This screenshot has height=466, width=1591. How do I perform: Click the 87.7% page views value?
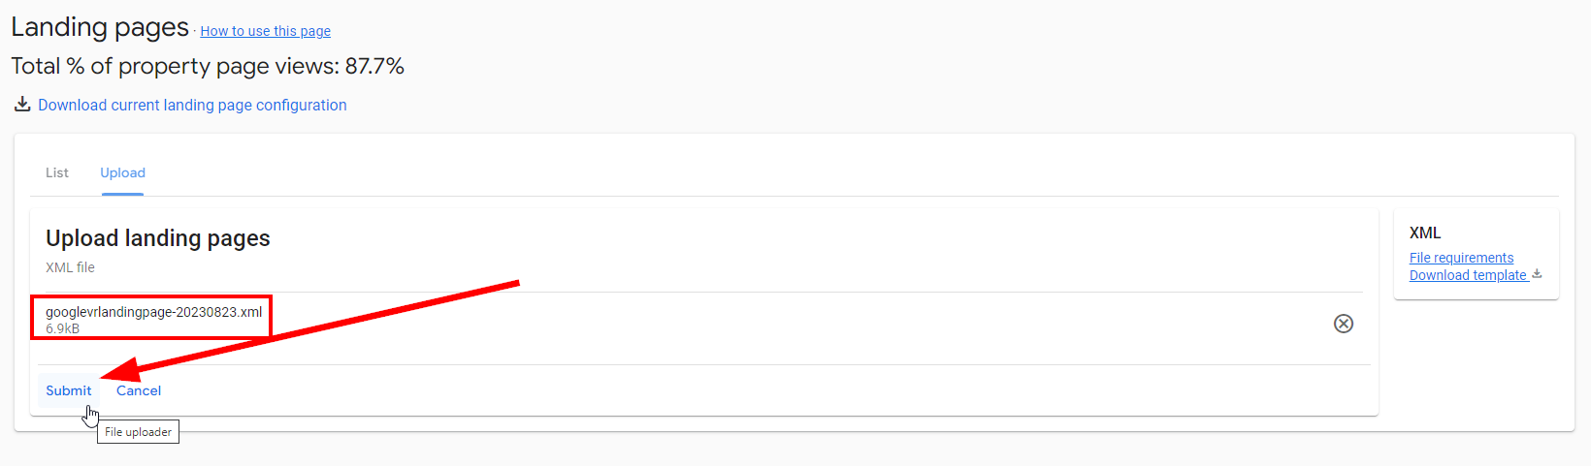click(374, 66)
